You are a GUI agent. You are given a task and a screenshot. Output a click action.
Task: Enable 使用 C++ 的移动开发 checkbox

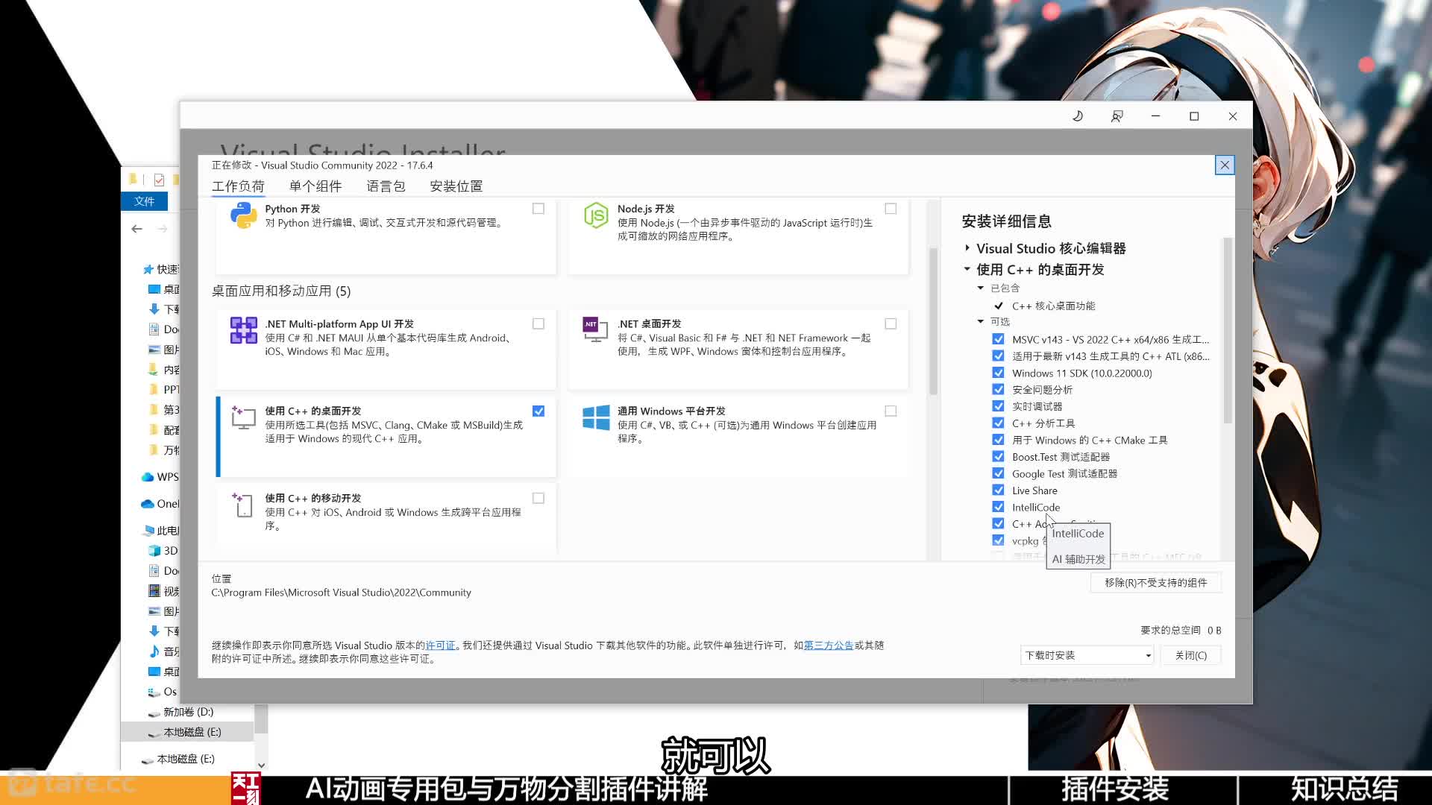pyautogui.click(x=538, y=498)
